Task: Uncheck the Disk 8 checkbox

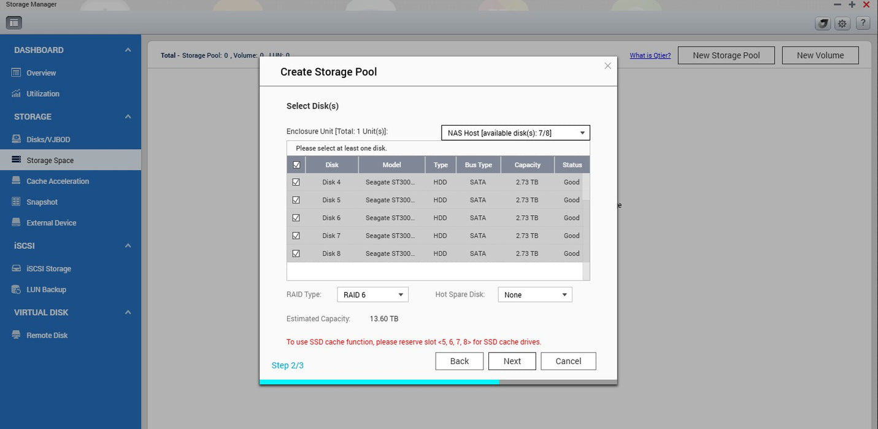Action: 296,253
